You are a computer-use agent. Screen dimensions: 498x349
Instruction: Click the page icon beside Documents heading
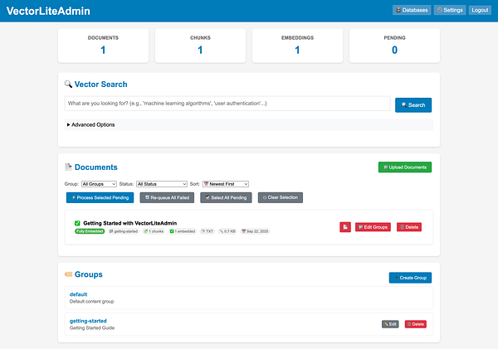coord(68,167)
